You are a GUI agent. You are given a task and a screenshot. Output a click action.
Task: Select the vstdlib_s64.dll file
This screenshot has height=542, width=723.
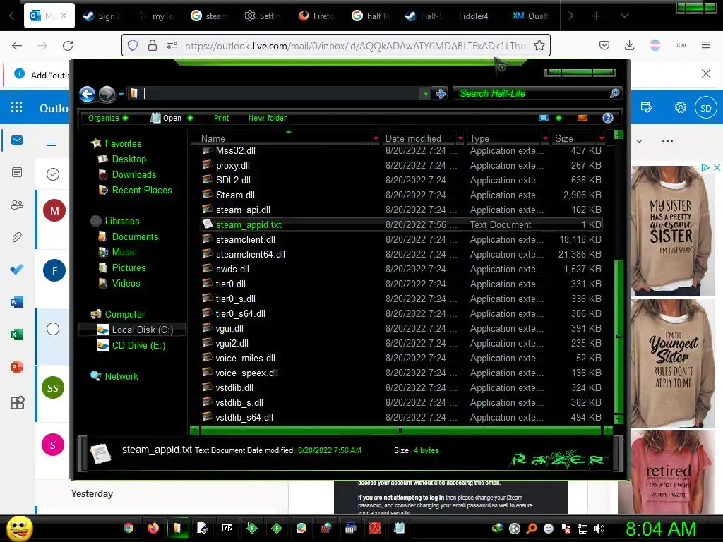point(401,417)
